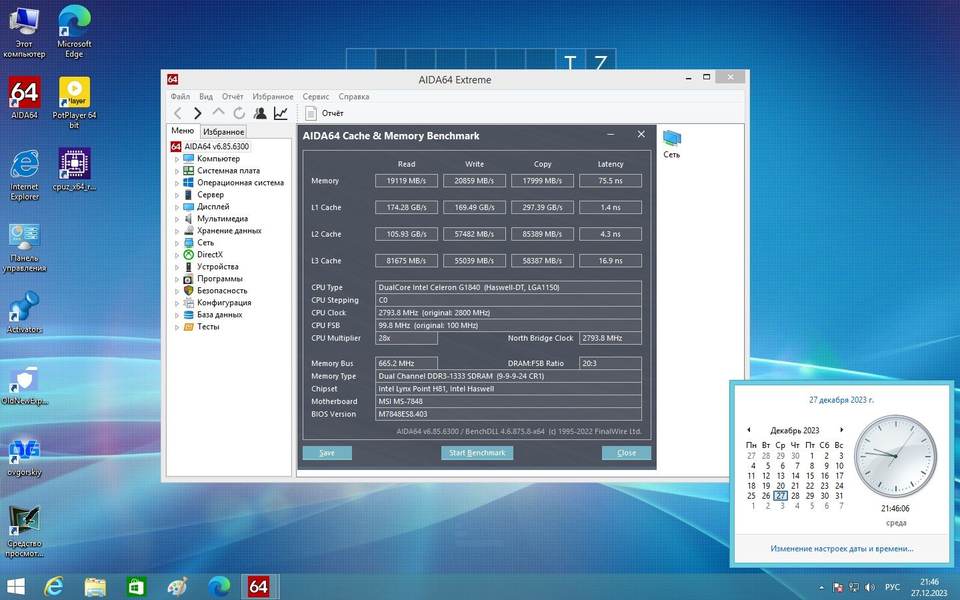Screen dimensions: 960x600
Task: Click the Start Benchmark button
Action: tap(477, 453)
